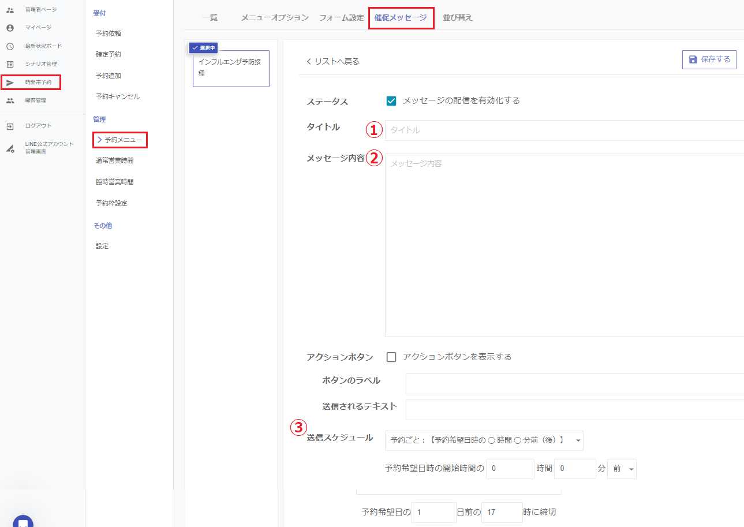Go back via リストへ戻る link

pos(333,61)
